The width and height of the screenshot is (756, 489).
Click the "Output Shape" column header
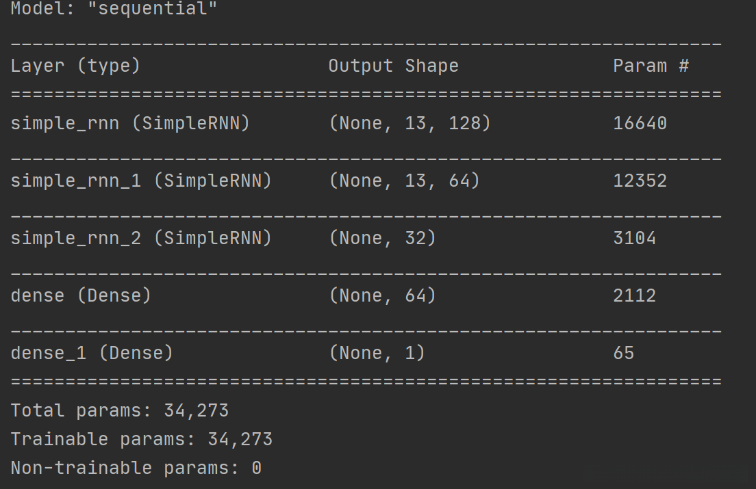(x=393, y=66)
